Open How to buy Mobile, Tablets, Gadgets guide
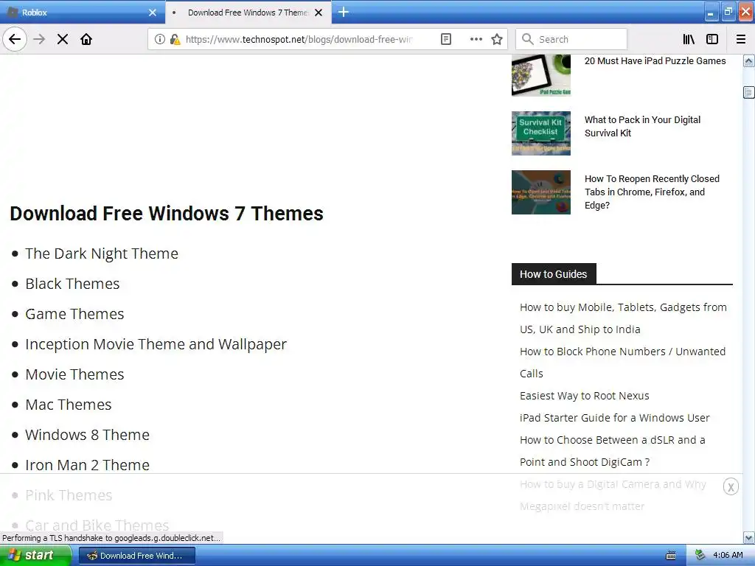Screen dimensions: 755x566 pos(623,318)
